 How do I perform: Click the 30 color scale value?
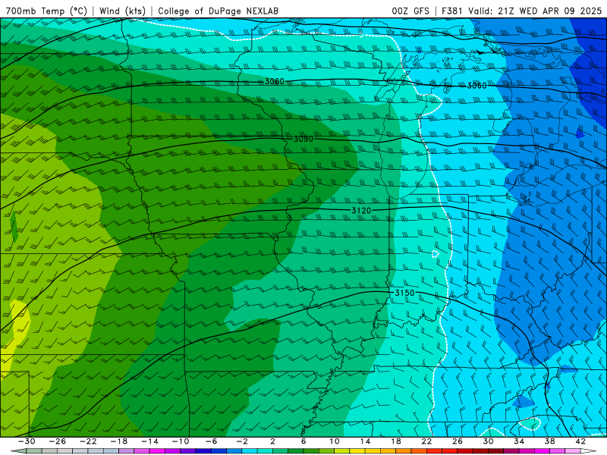(488, 441)
